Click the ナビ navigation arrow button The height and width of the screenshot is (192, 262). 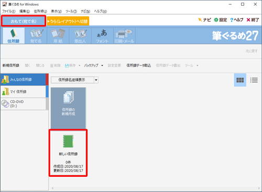[x=204, y=20]
